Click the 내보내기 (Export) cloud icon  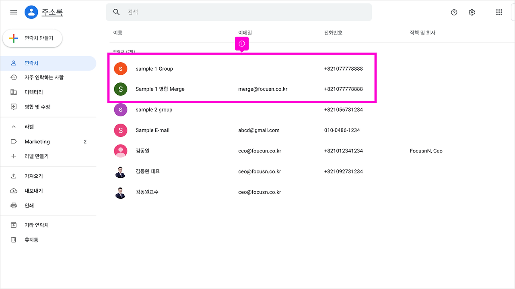pyautogui.click(x=13, y=191)
